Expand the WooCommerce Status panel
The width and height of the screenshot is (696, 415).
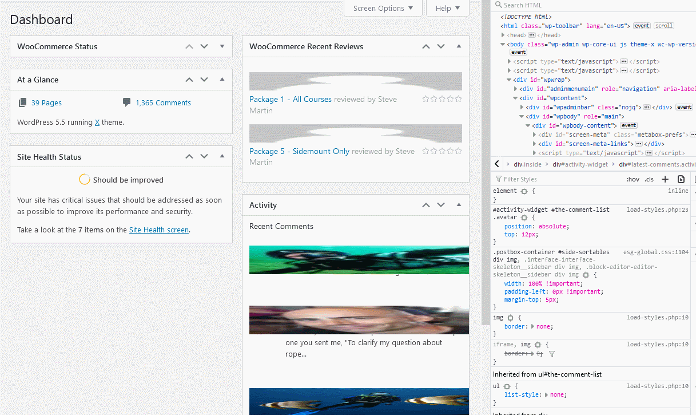[222, 46]
